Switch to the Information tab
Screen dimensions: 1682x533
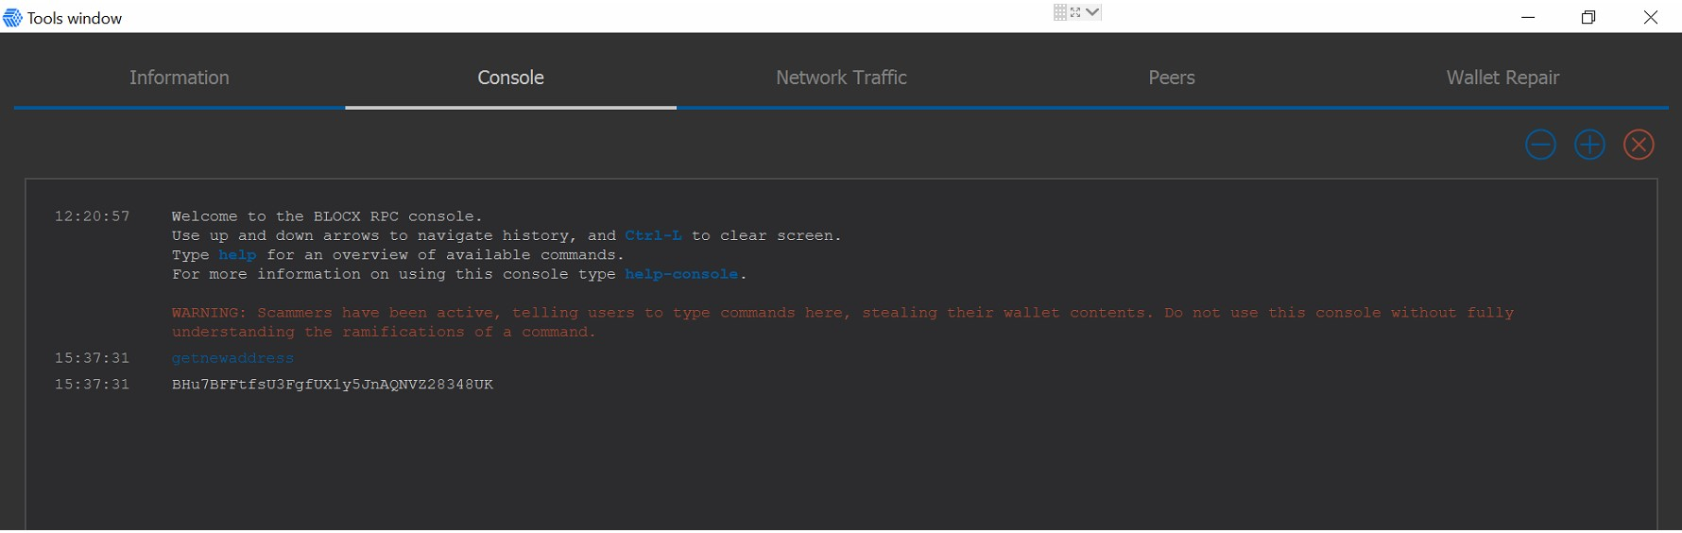pyautogui.click(x=180, y=77)
